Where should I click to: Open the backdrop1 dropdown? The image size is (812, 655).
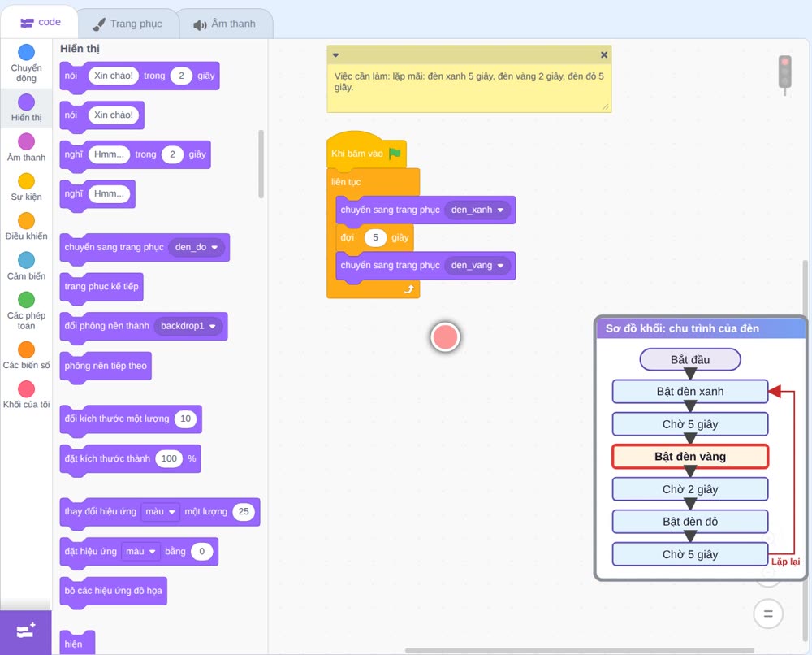pyautogui.click(x=188, y=326)
